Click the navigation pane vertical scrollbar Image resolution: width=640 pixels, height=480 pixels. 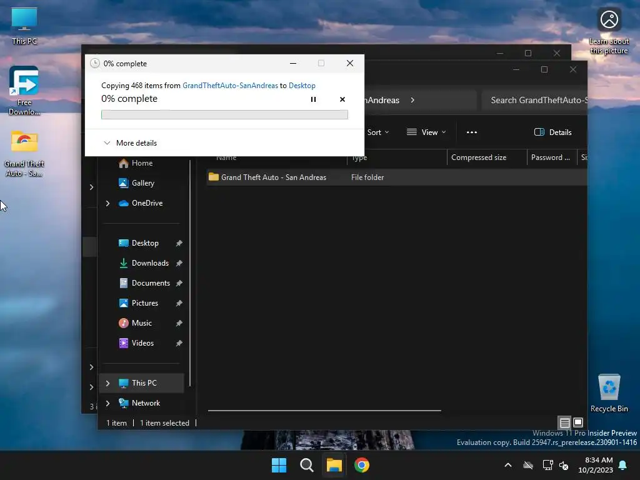point(190,274)
